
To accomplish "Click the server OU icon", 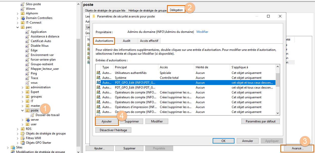I will [x=27, y=120].
